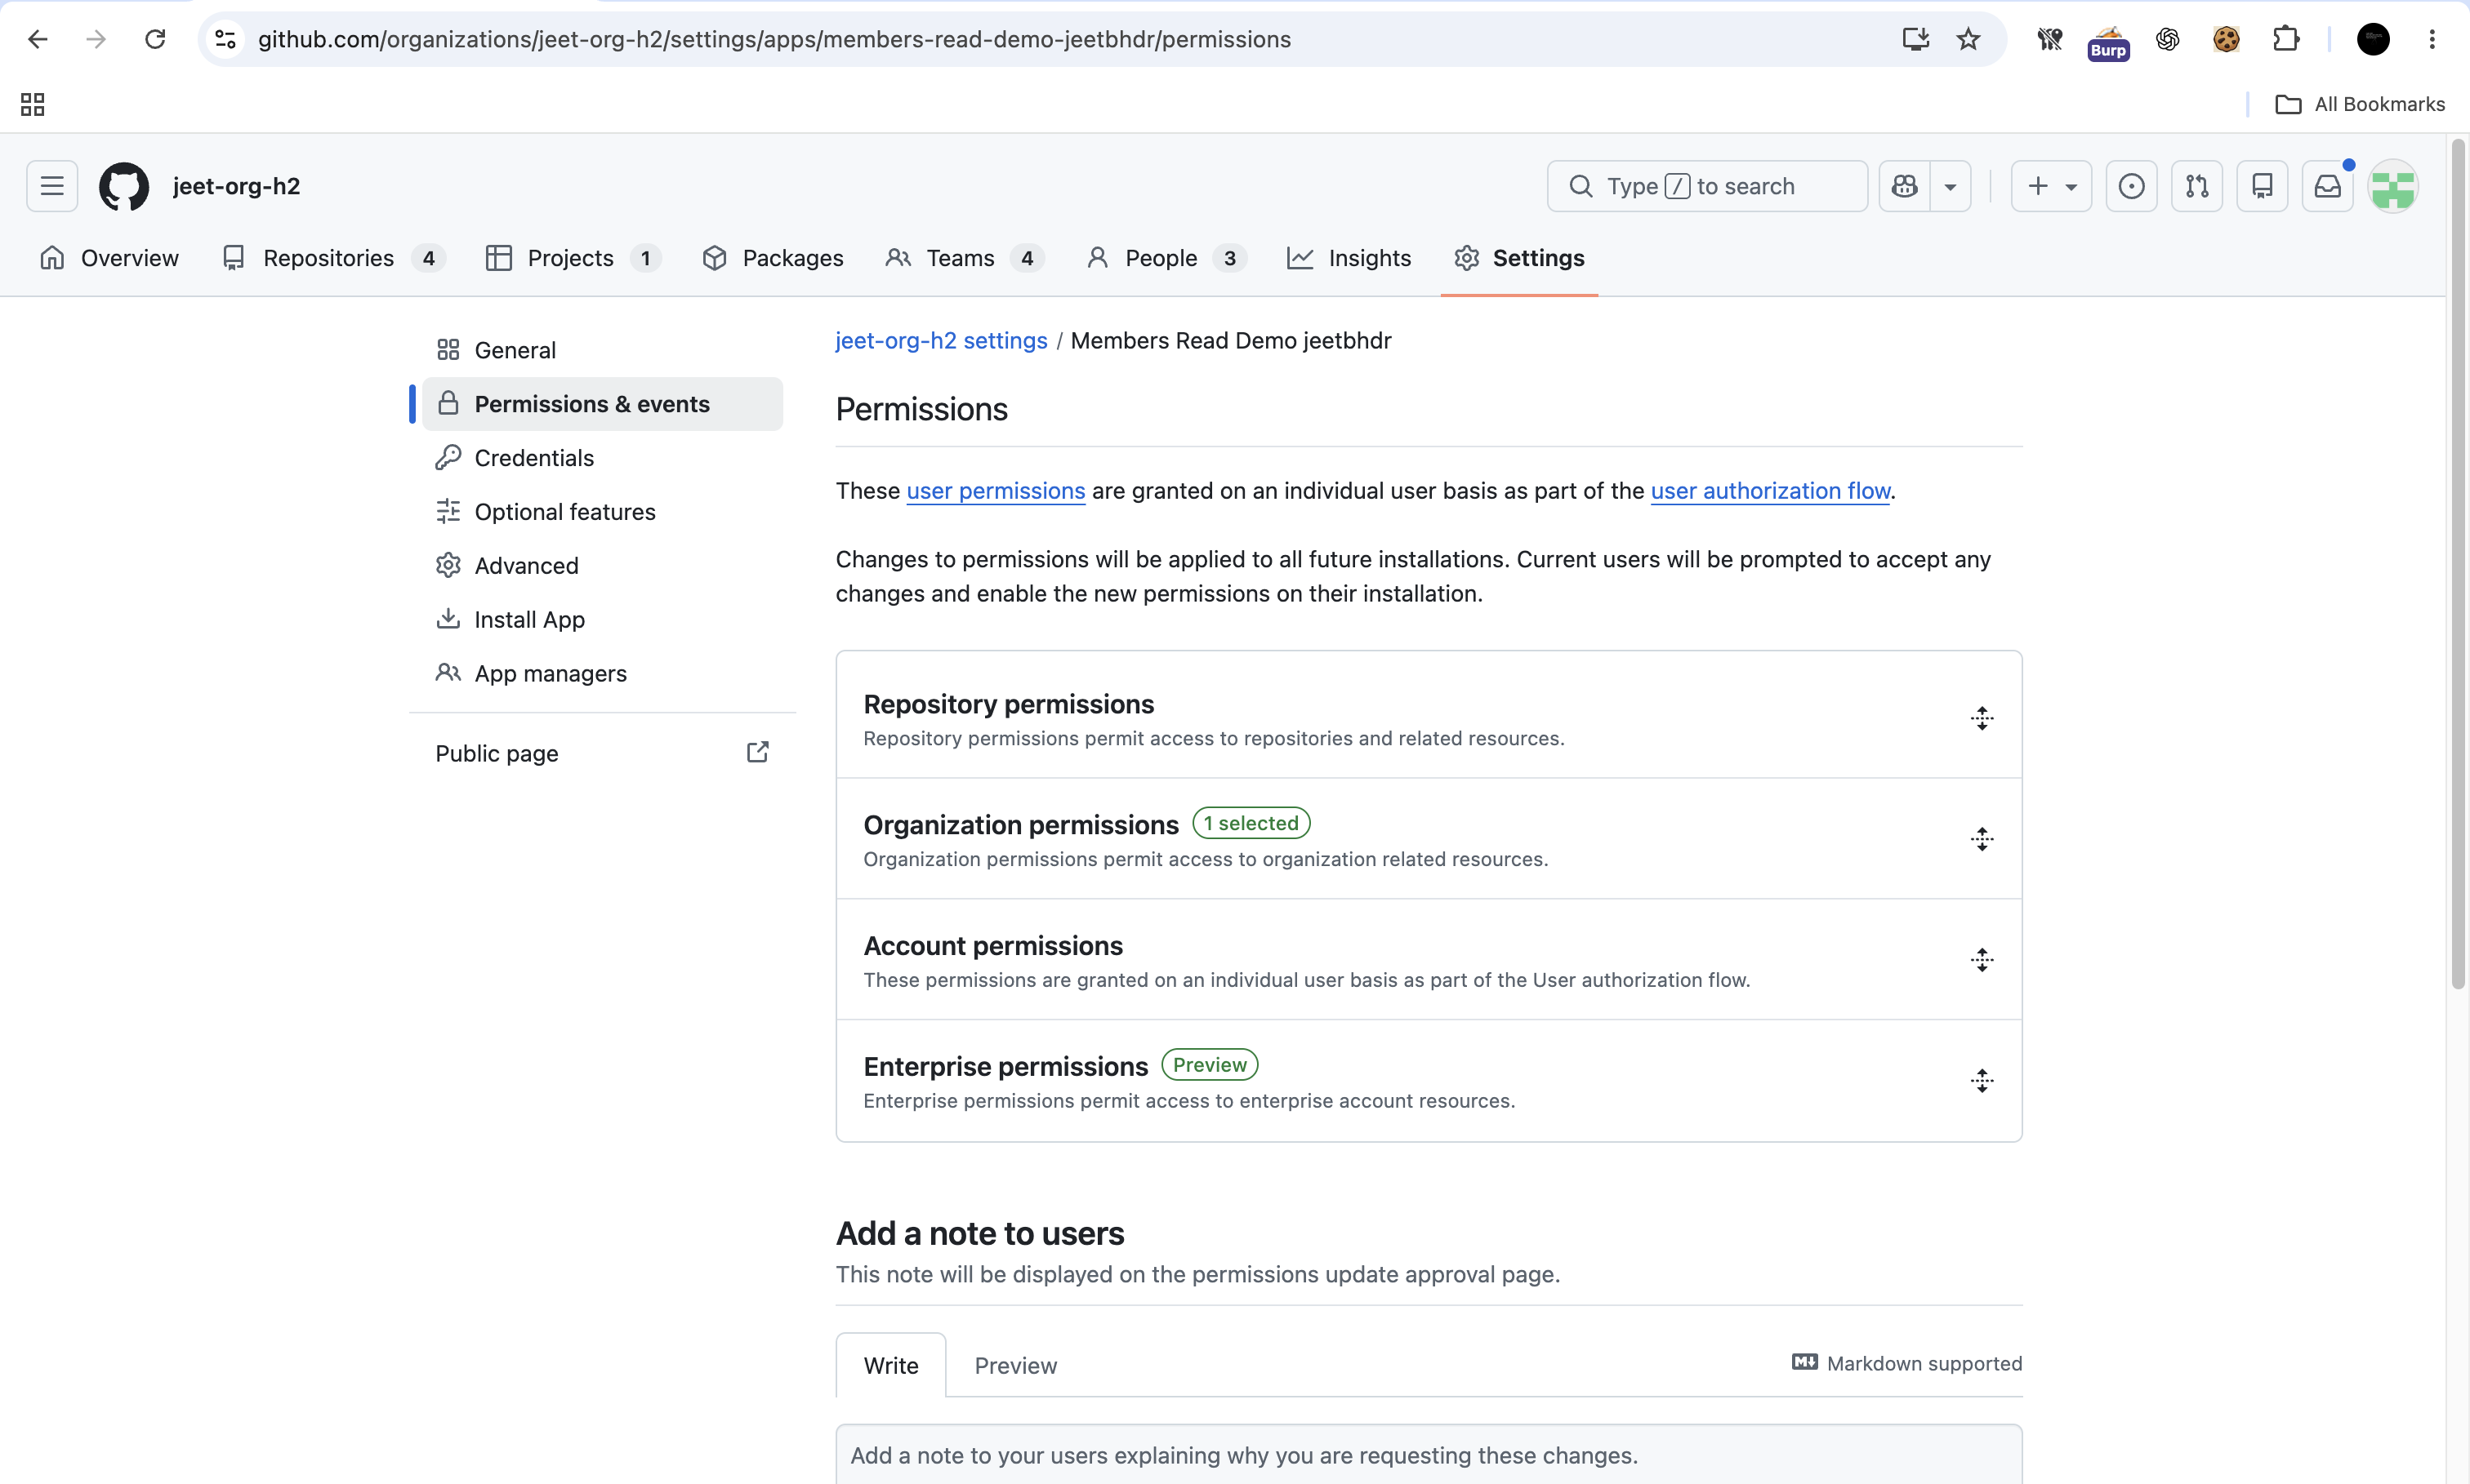2470x1484 pixels.
Task: Open the People tab
Action: click(1166, 258)
